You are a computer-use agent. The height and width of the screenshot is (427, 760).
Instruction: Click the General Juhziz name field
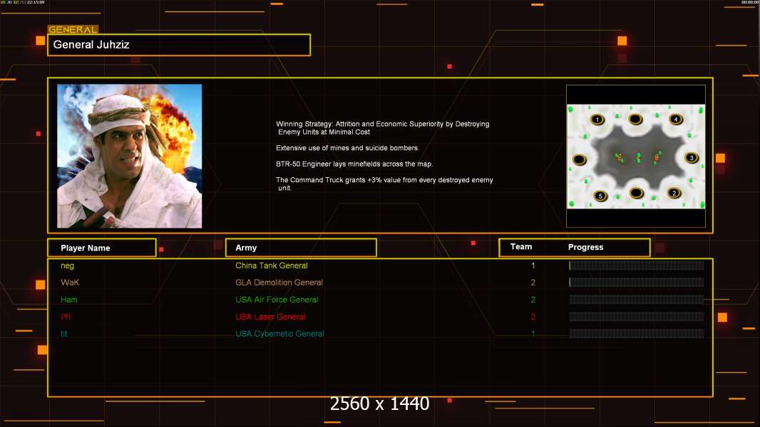(x=178, y=45)
